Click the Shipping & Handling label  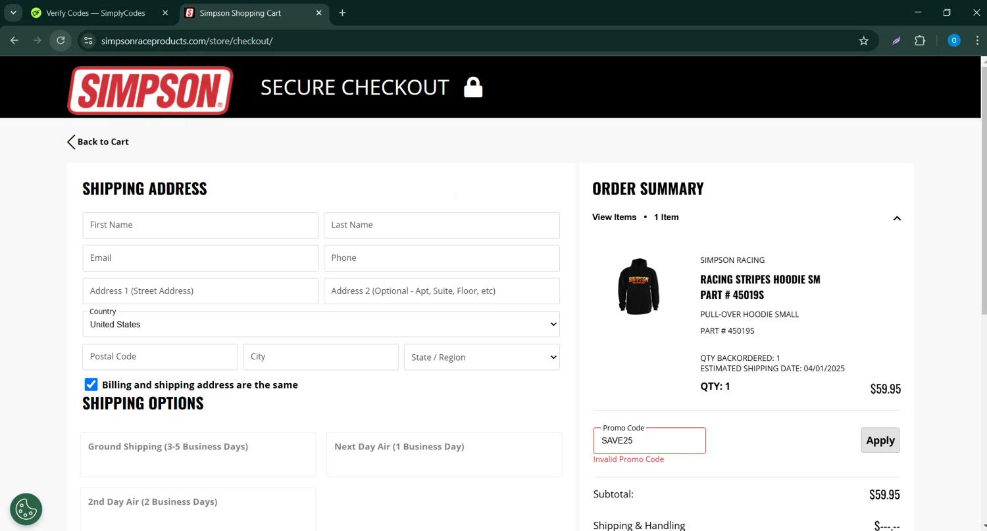[x=639, y=525]
